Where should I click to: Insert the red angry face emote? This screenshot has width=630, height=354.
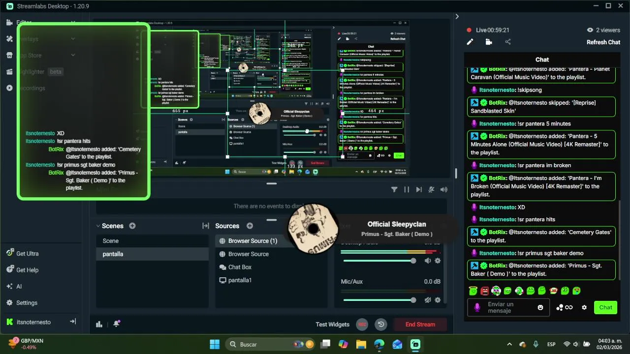point(485,291)
